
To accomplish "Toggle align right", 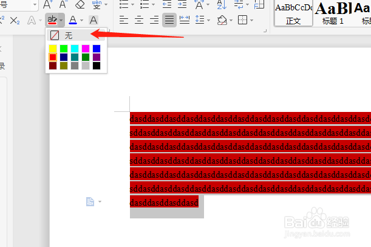I will (x=154, y=20).
